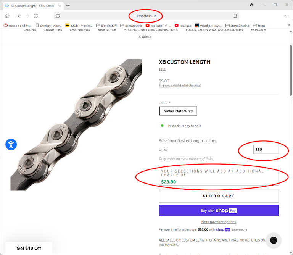Bookmark this page with bookmark icon
The width and height of the screenshot is (293, 255).
pos(235,16)
